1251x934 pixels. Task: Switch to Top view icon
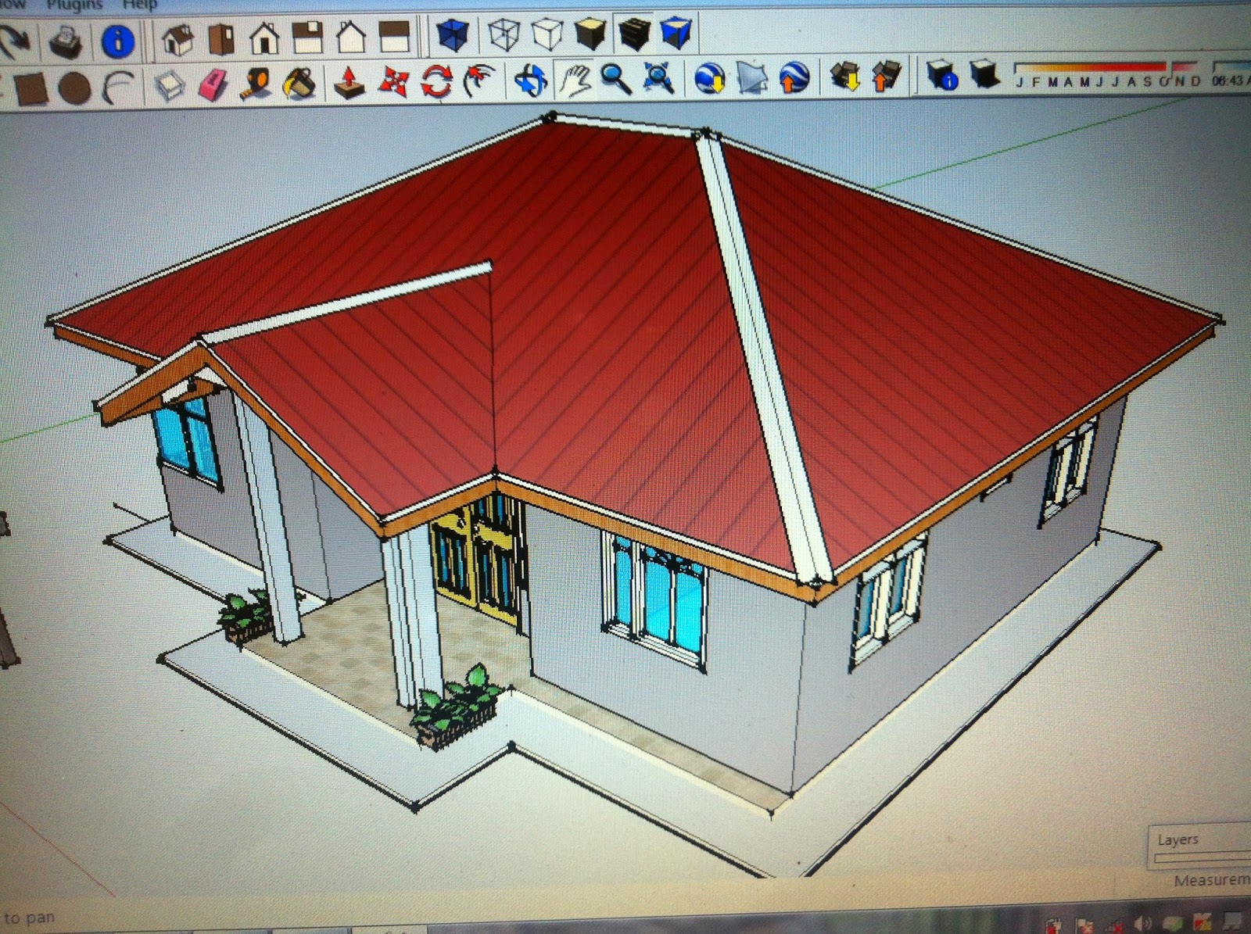coord(221,39)
